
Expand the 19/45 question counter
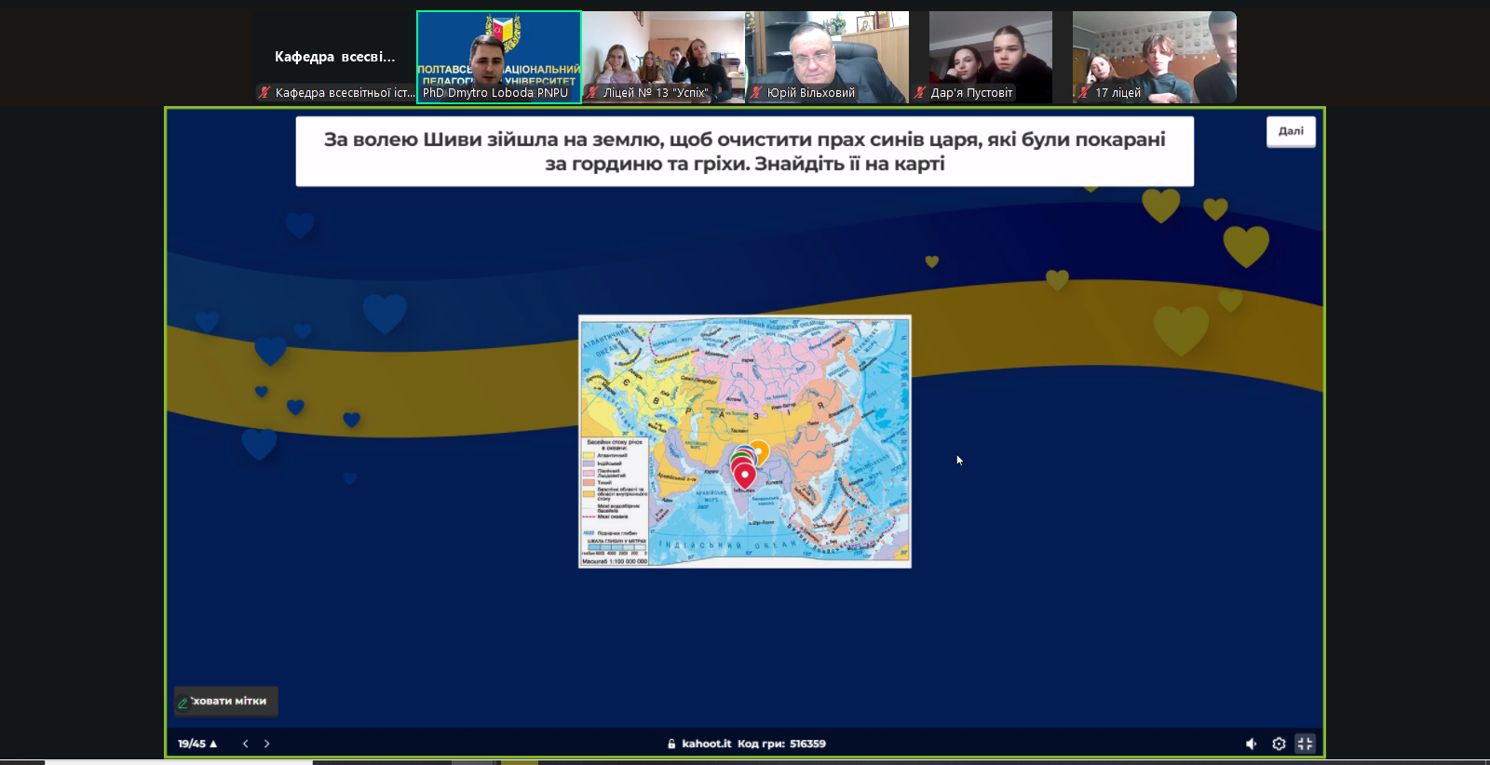point(197,744)
